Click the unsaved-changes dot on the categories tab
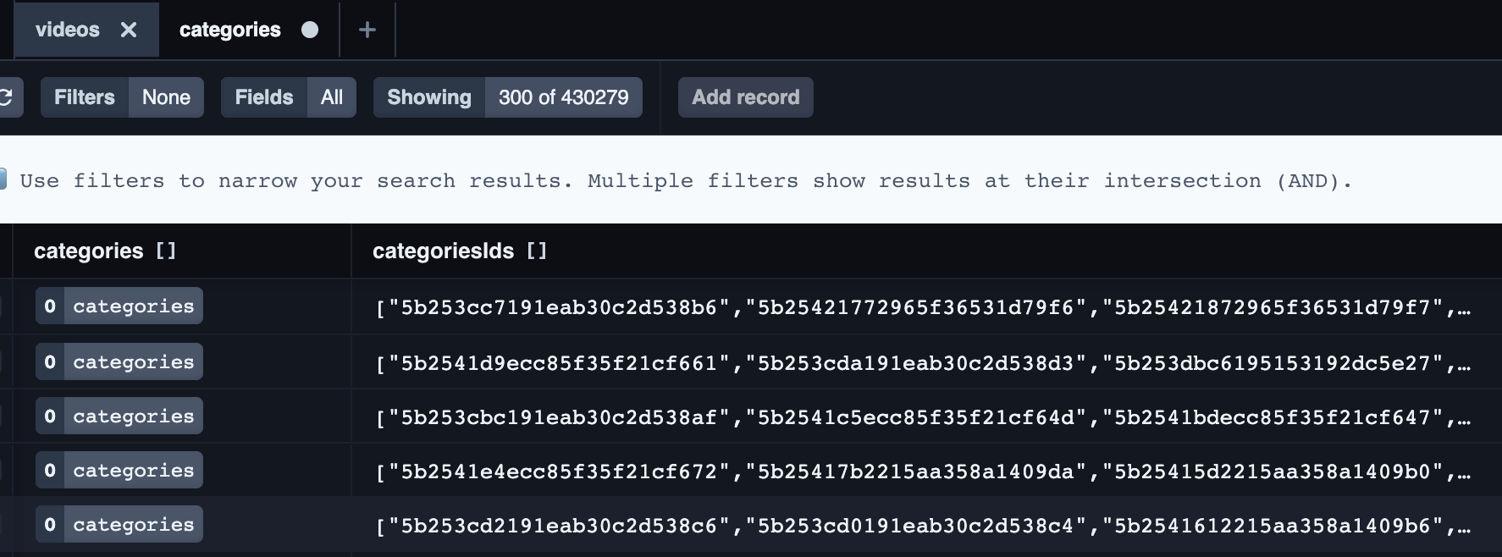The width and height of the screenshot is (1502, 557). [x=310, y=30]
